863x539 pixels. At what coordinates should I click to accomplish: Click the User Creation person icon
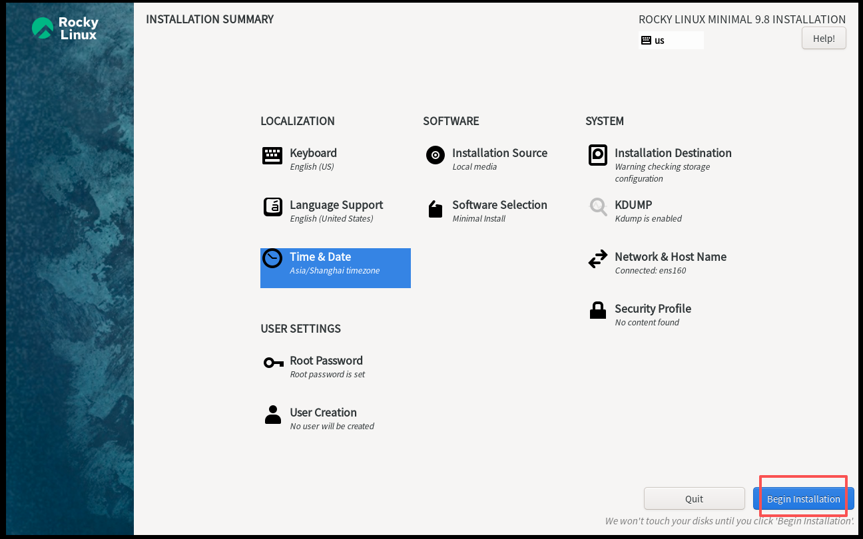tap(273, 415)
